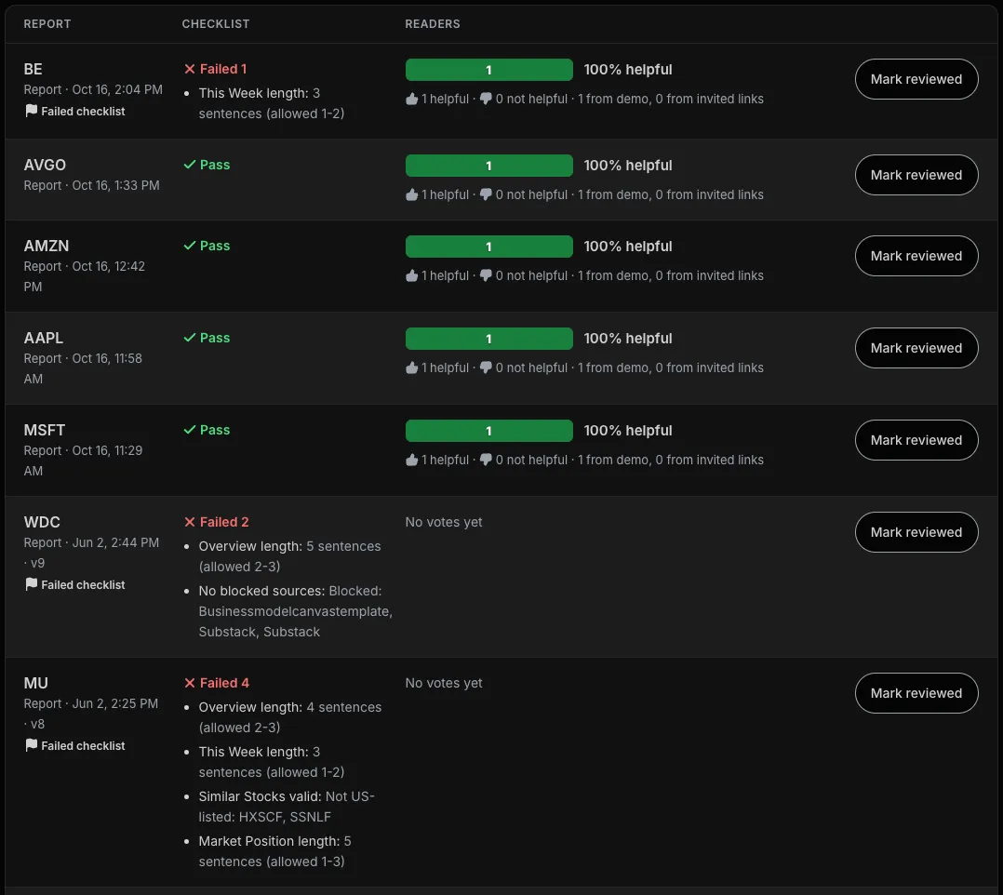
Task: Click the thumbs-down icon in AAPL row
Action: [486, 367]
